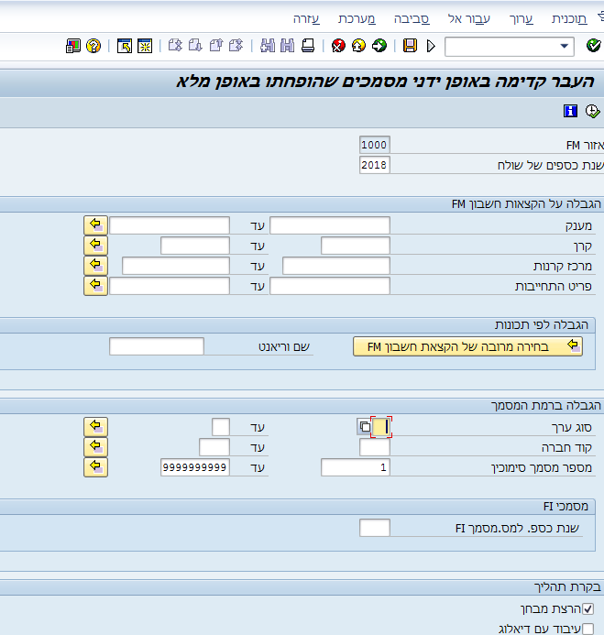Toggle the הרצת מבחן checkbox
The height and width of the screenshot is (635, 604).
(x=588, y=608)
